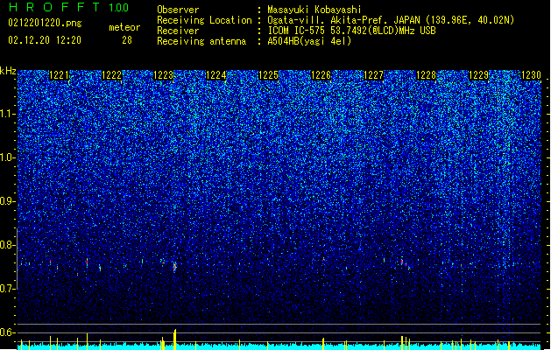Click the tallest yellow signal spike below 1223
This screenshot has height=350, width=551.
pyautogui.click(x=174, y=339)
